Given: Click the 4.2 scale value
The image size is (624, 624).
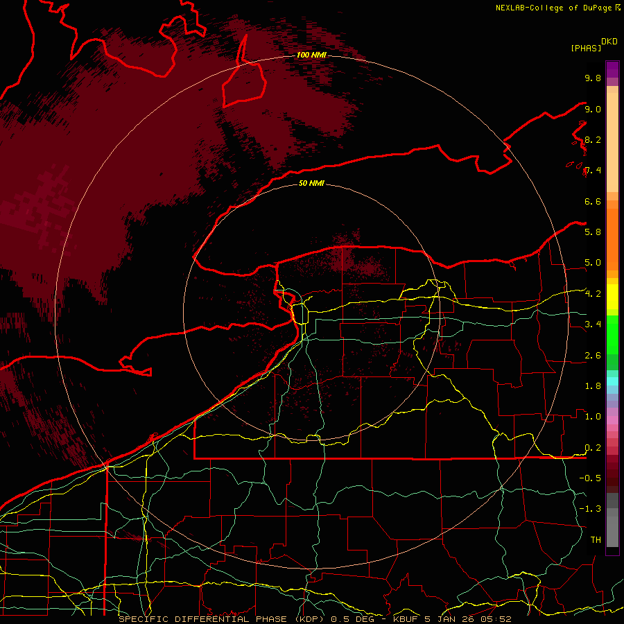Looking at the screenshot, I should [x=593, y=294].
